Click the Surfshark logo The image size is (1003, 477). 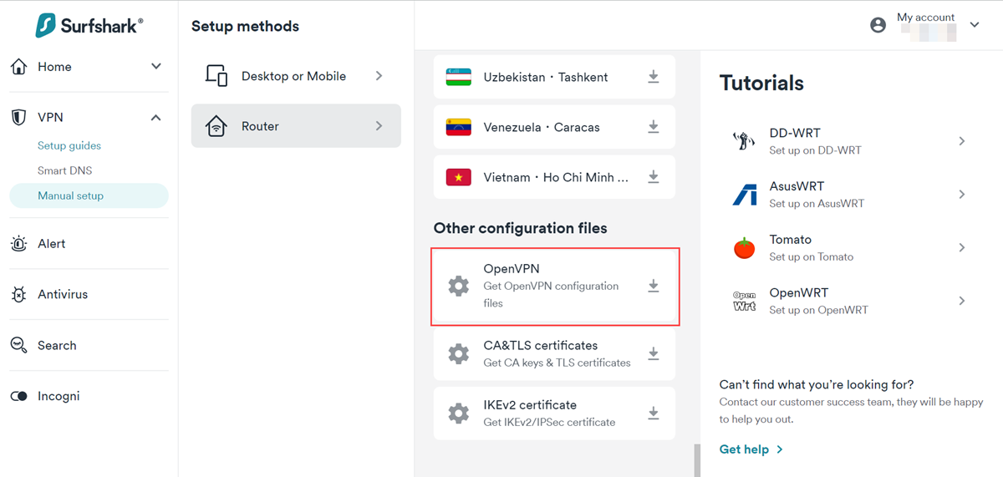point(89,25)
